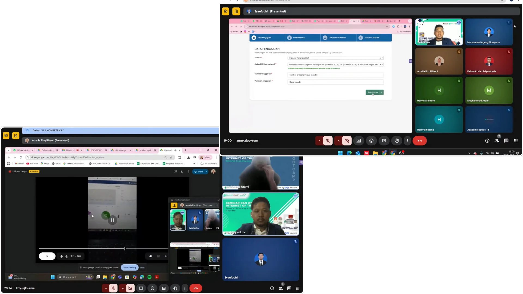Open chat panel in zmn-zjpo-rem meeting
This screenshot has height=294, width=523.
tap(506, 141)
